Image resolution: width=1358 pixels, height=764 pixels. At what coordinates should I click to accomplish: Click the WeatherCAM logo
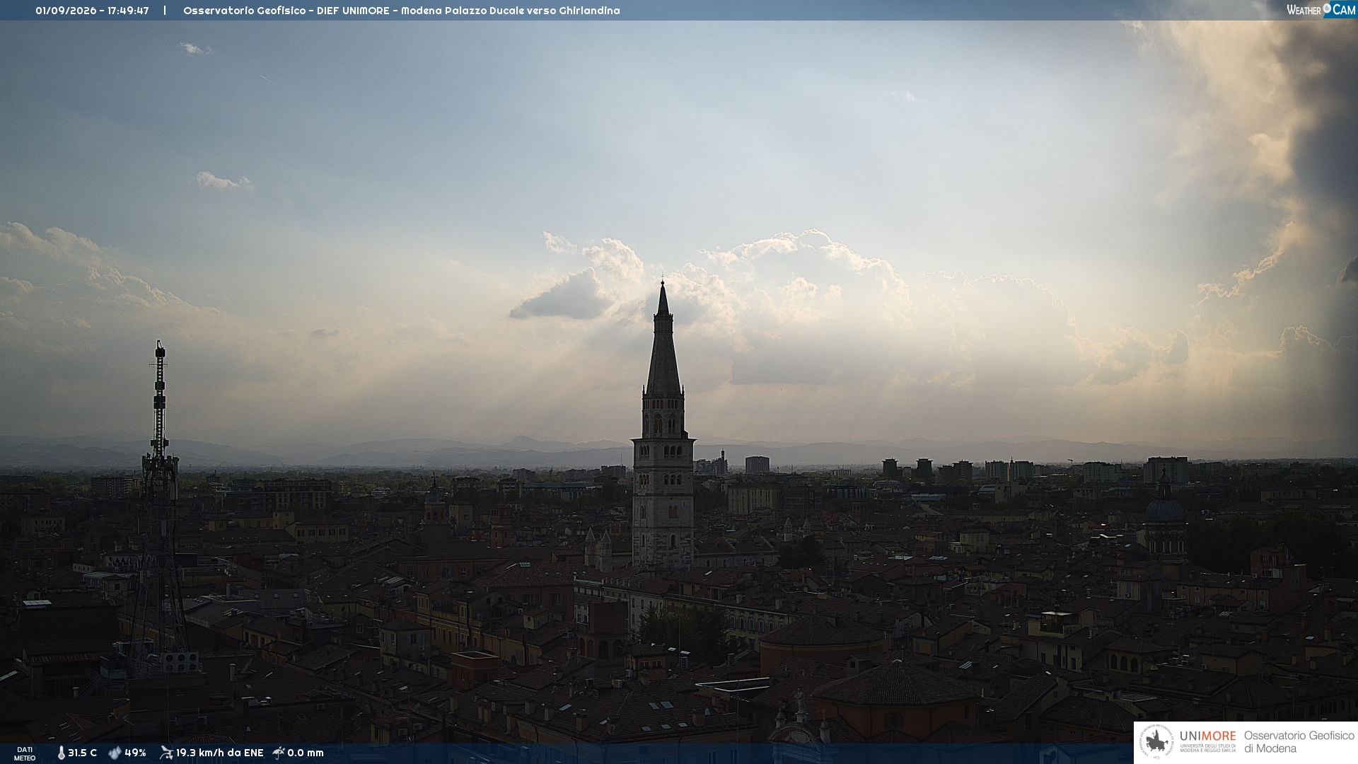(x=1321, y=10)
